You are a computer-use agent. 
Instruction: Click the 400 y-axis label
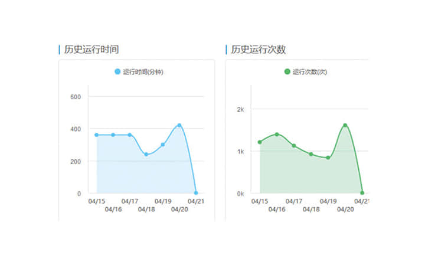click(76, 129)
